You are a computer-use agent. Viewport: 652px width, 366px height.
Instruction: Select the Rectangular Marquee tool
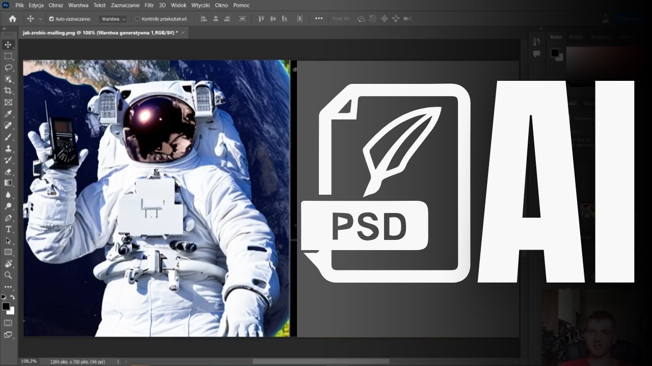coord(8,56)
